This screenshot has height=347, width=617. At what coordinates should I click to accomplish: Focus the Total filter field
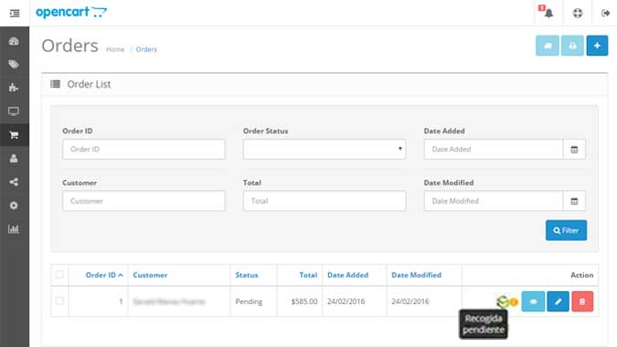324,201
